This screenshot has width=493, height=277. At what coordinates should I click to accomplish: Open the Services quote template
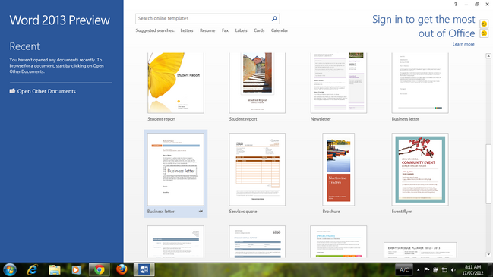(258, 169)
